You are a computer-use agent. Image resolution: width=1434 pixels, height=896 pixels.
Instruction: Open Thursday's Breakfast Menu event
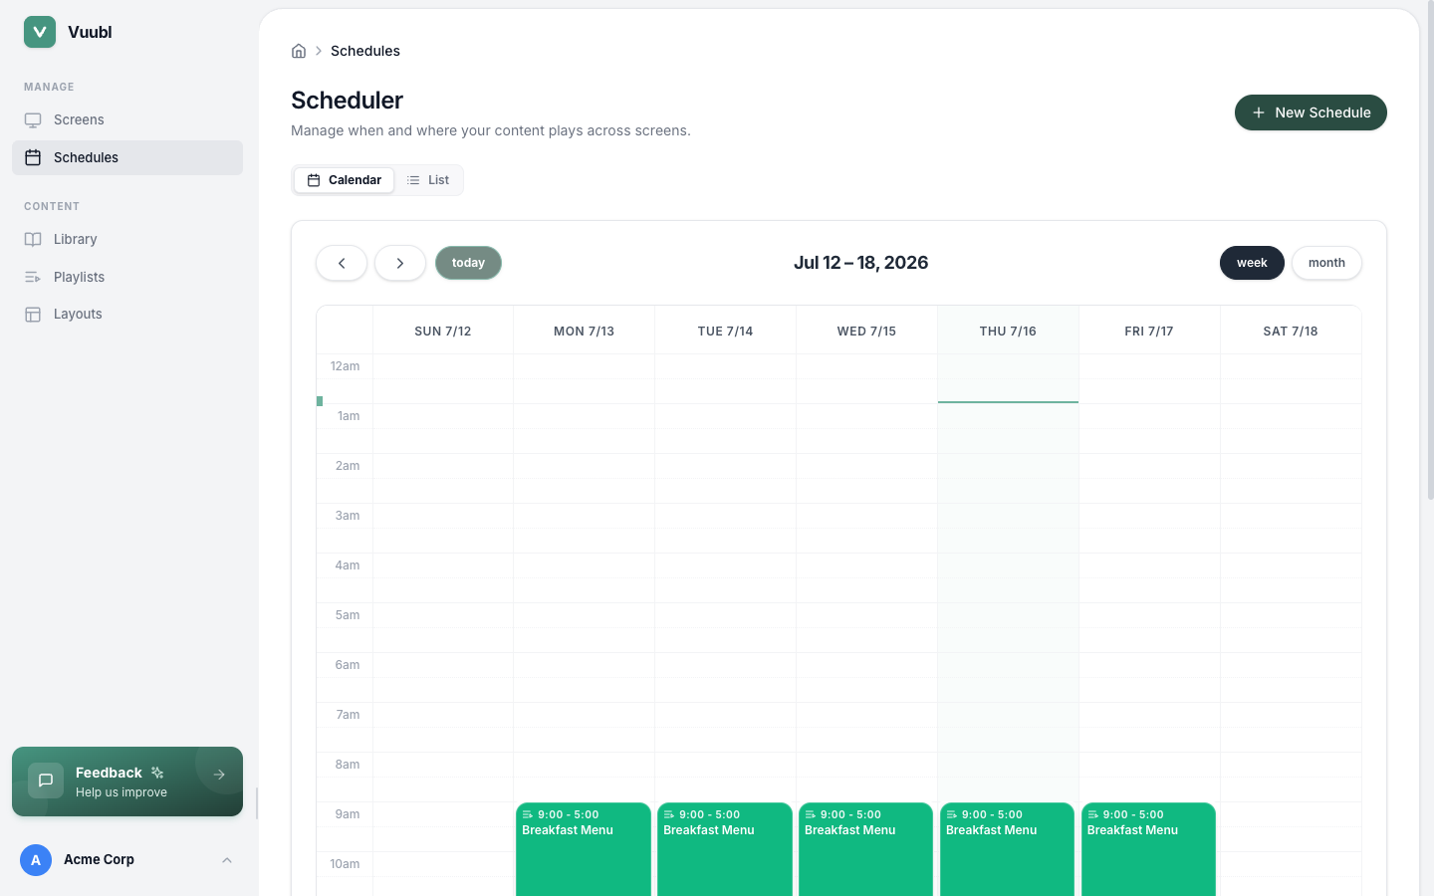click(x=1008, y=849)
